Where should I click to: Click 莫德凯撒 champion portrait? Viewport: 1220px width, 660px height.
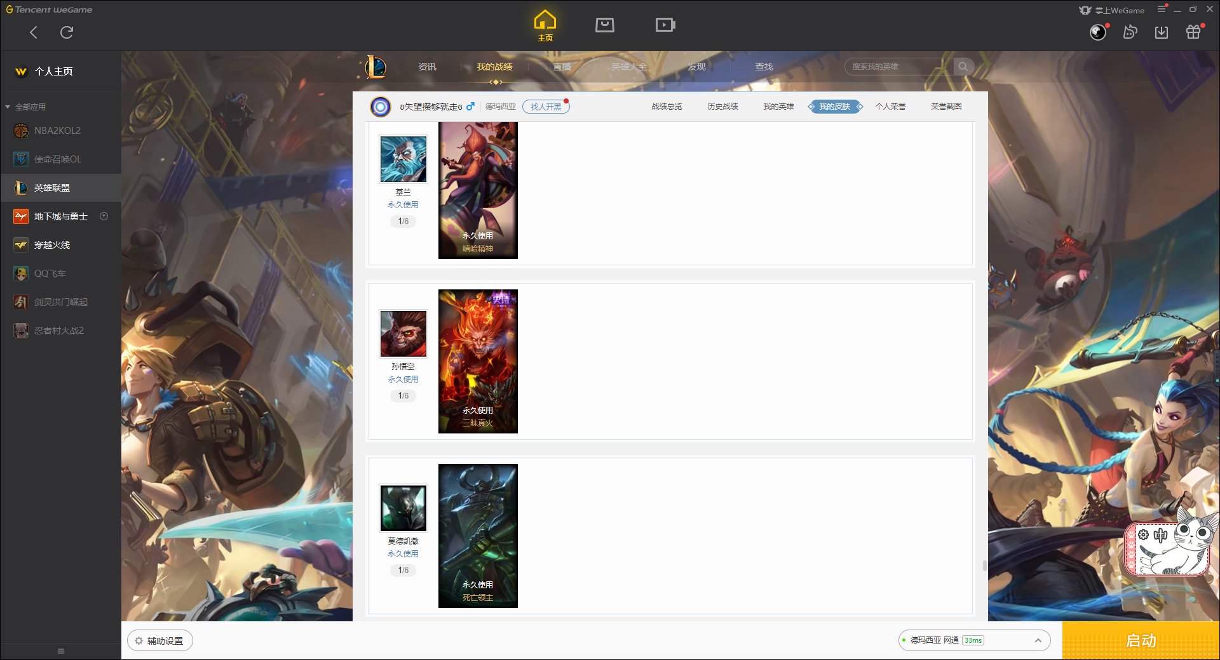coord(403,508)
